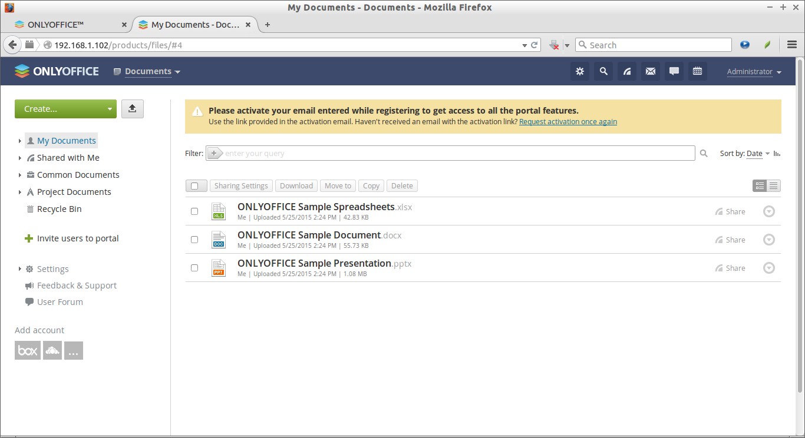Open Firefox hamburger menu
Image resolution: width=805 pixels, height=438 pixels.
(x=792, y=45)
